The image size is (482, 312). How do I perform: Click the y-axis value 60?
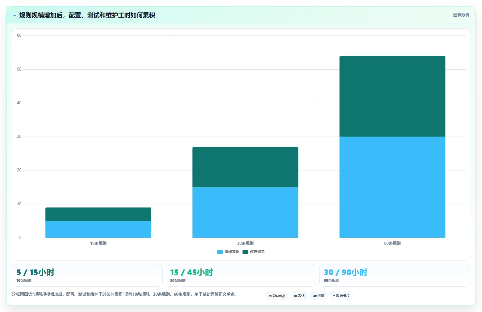click(19, 35)
